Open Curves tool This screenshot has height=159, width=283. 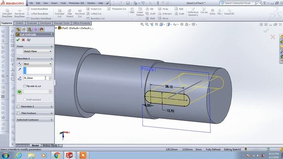tap(204, 11)
